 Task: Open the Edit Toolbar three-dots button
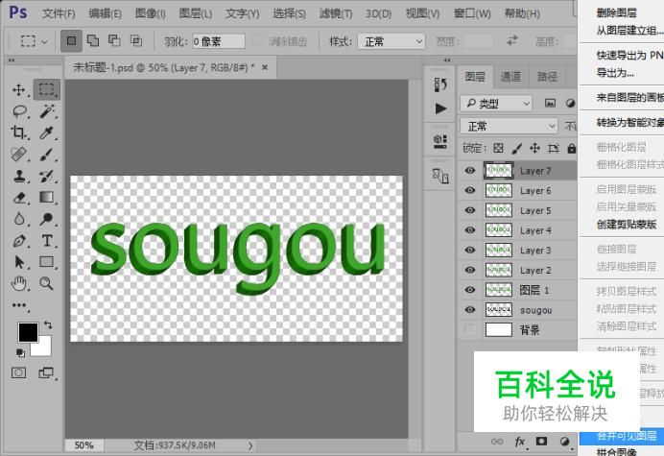(x=18, y=305)
